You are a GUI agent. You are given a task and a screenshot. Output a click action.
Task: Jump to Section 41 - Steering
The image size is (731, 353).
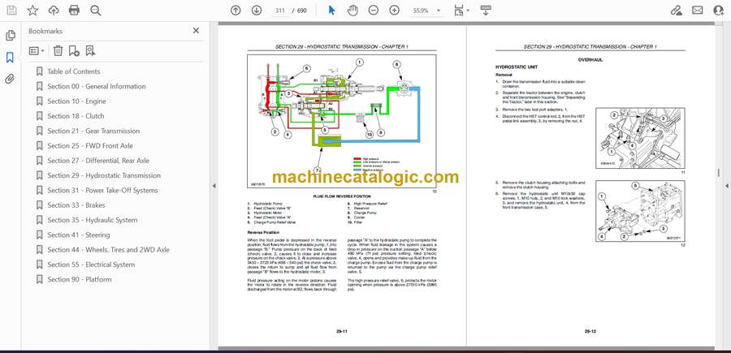(78, 235)
